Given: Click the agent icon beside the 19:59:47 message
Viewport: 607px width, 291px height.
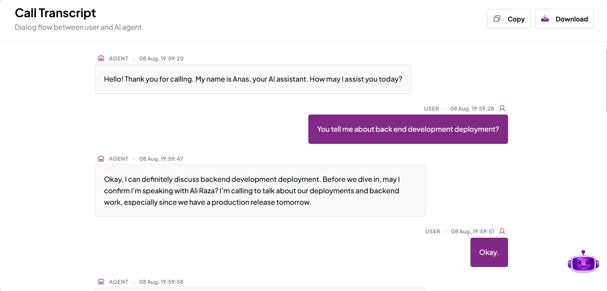Looking at the screenshot, I should [x=101, y=158].
